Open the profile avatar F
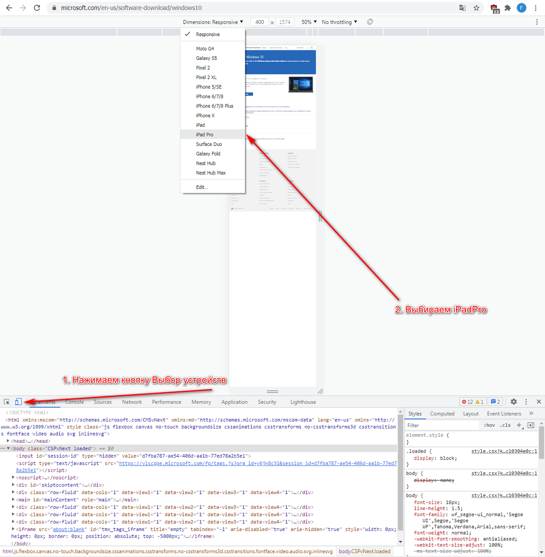The height and width of the screenshot is (557, 545). pyautogui.click(x=522, y=8)
